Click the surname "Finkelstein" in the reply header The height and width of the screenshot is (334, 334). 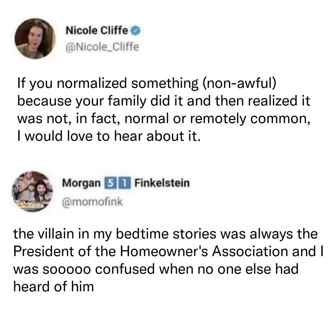pyautogui.click(x=162, y=184)
